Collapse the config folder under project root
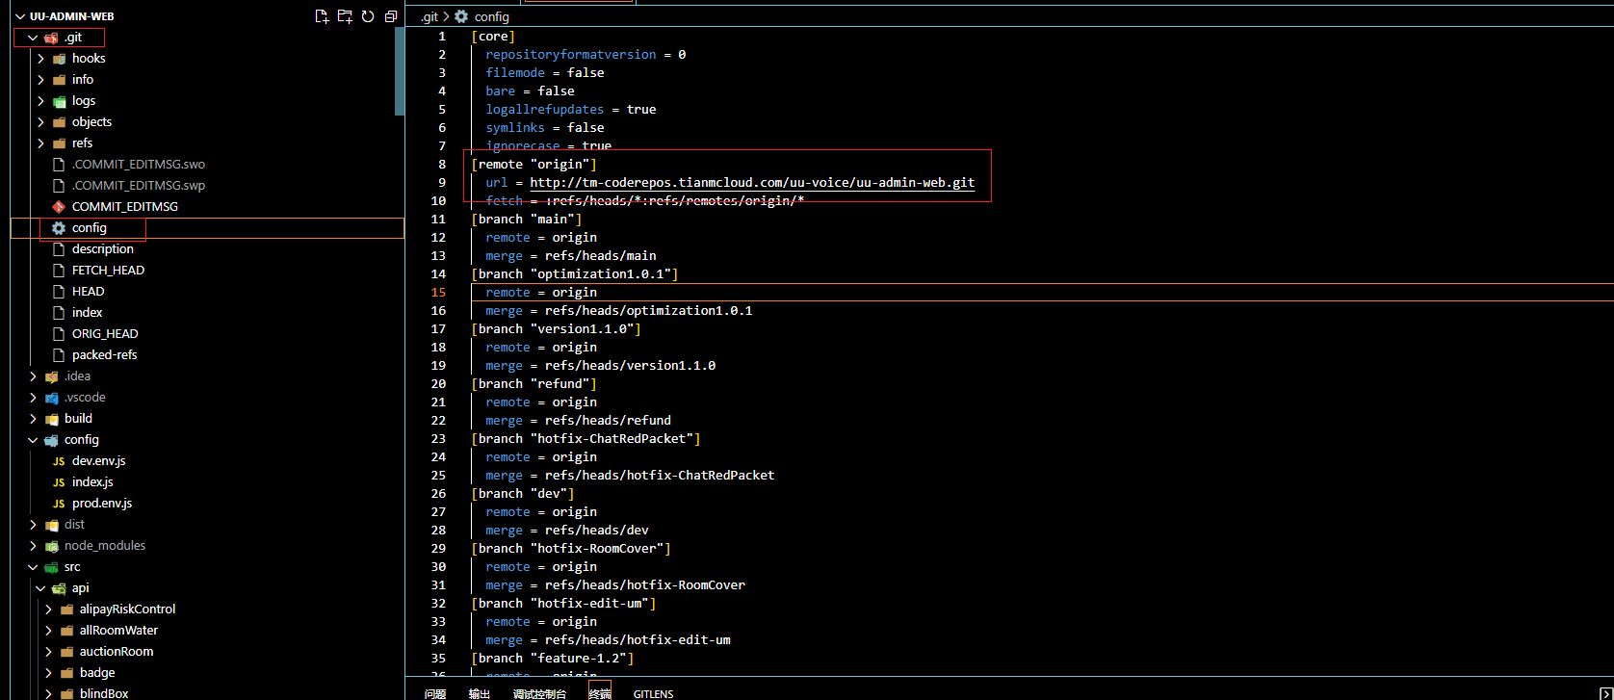The width and height of the screenshot is (1614, 700). [x=33, y=440]
